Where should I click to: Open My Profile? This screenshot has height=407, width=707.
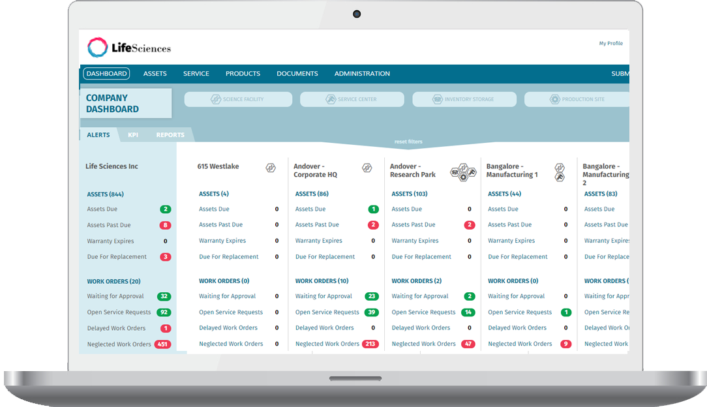click(610, 42)
